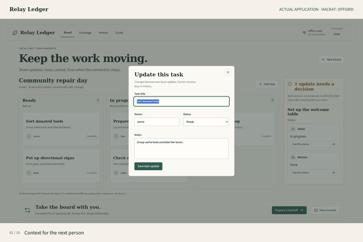Click the Add task button

267,84
